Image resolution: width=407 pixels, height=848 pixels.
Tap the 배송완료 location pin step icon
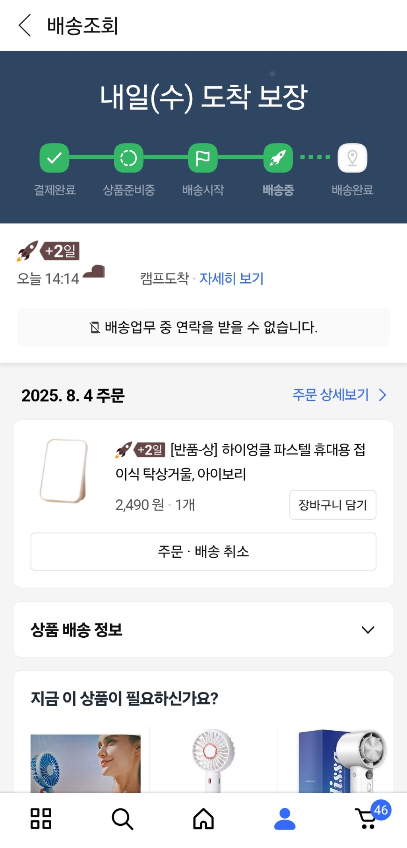[x=352, y=158]
